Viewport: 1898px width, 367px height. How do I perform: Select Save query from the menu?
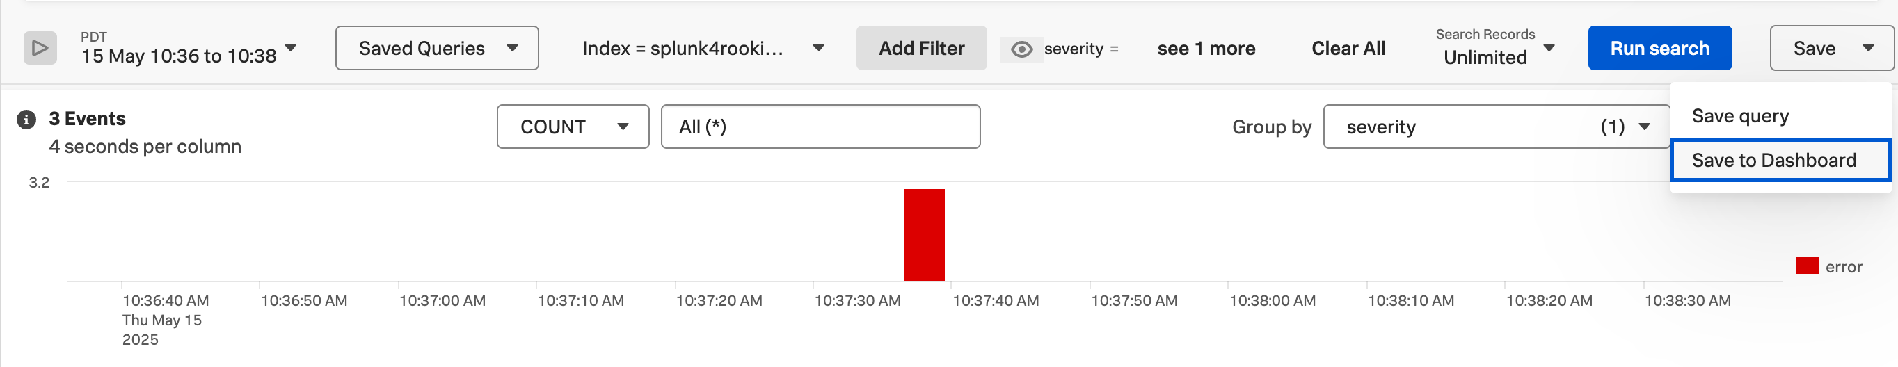[x=1739, y=116]
